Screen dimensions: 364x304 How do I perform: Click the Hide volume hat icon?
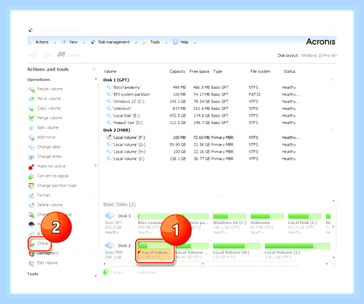(x=31, y=224)
